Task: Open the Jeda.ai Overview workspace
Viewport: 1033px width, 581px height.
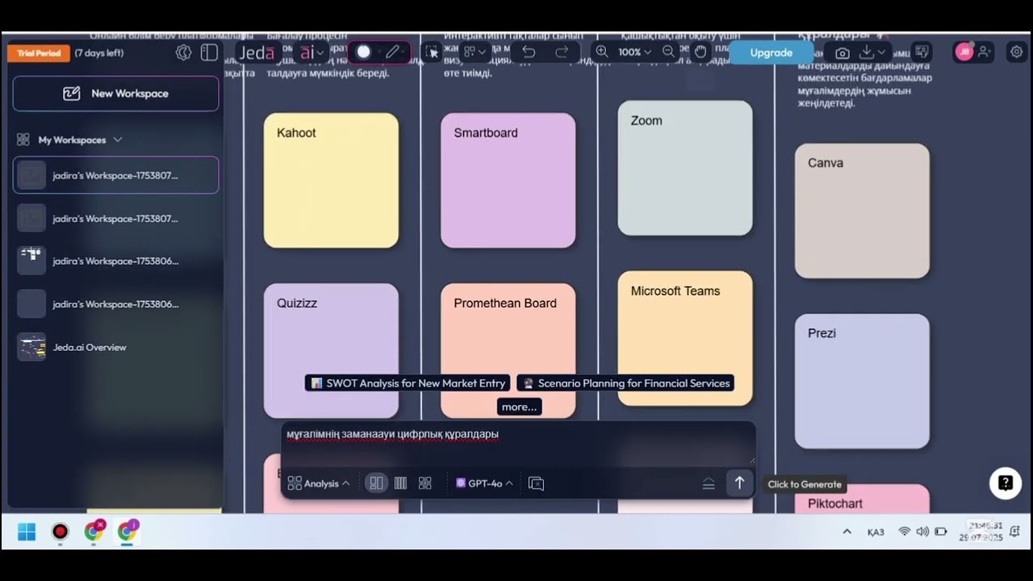Action: (x=115, y=347)
